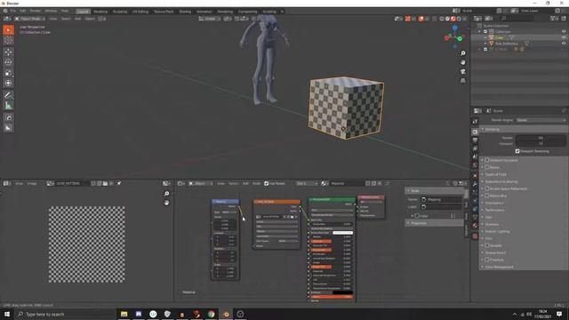Open the Slot 1 material slot dropdown

[307, 184]
